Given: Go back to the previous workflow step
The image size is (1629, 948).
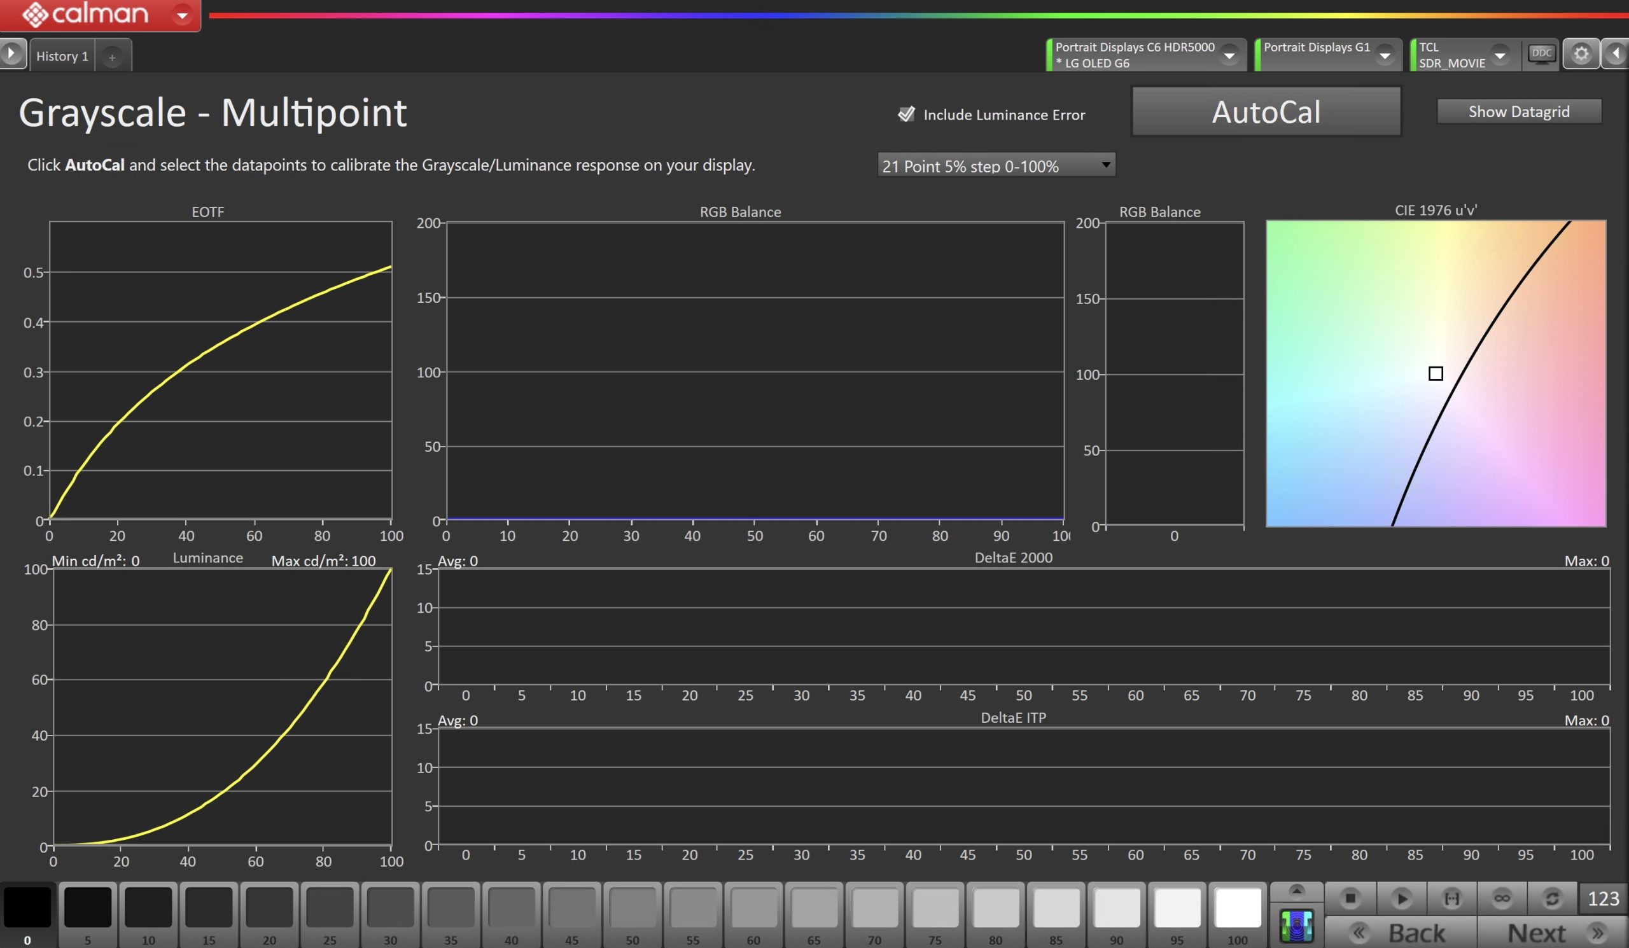Looking at the screenshot, I should (x=1400, y=933).
